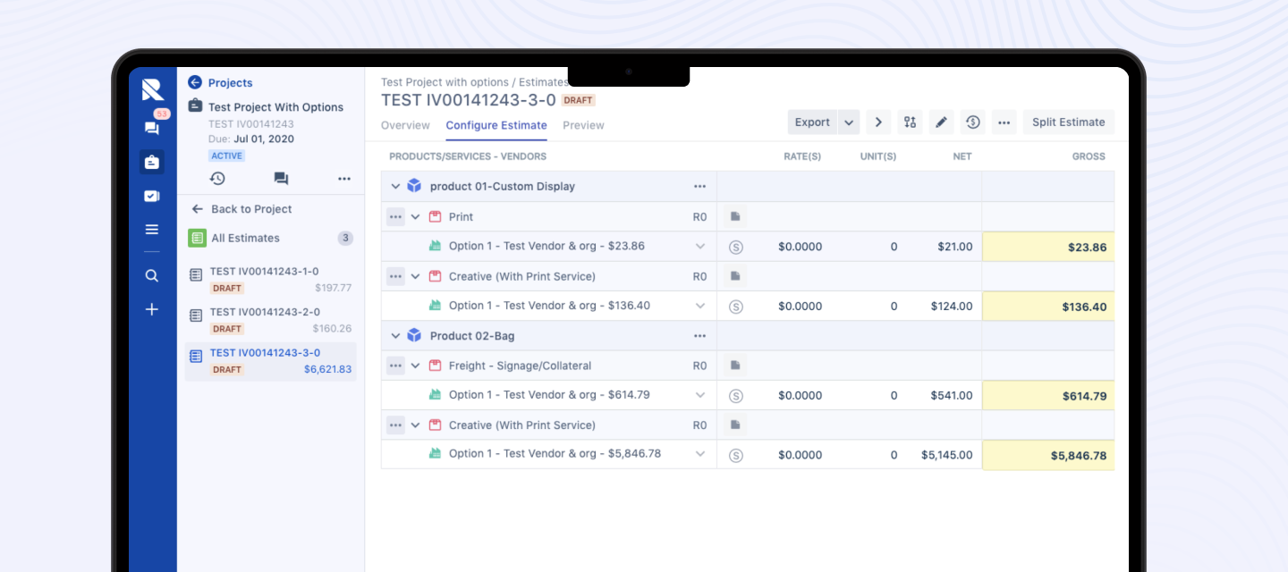Viewport: 1288px width, 572px height.
Task: Click the pencil edit icon in toolbar
Action: [941, 122]
